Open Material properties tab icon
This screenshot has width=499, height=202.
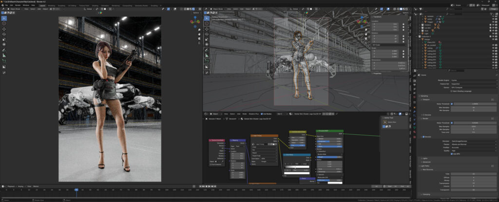(x=415, y=132)
